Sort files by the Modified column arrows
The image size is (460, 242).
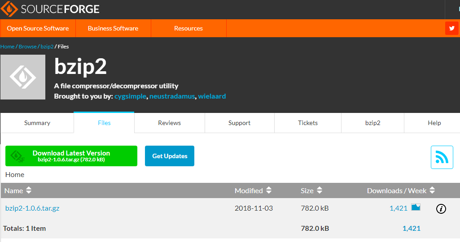pyautogui.click(x=269, y=190)
